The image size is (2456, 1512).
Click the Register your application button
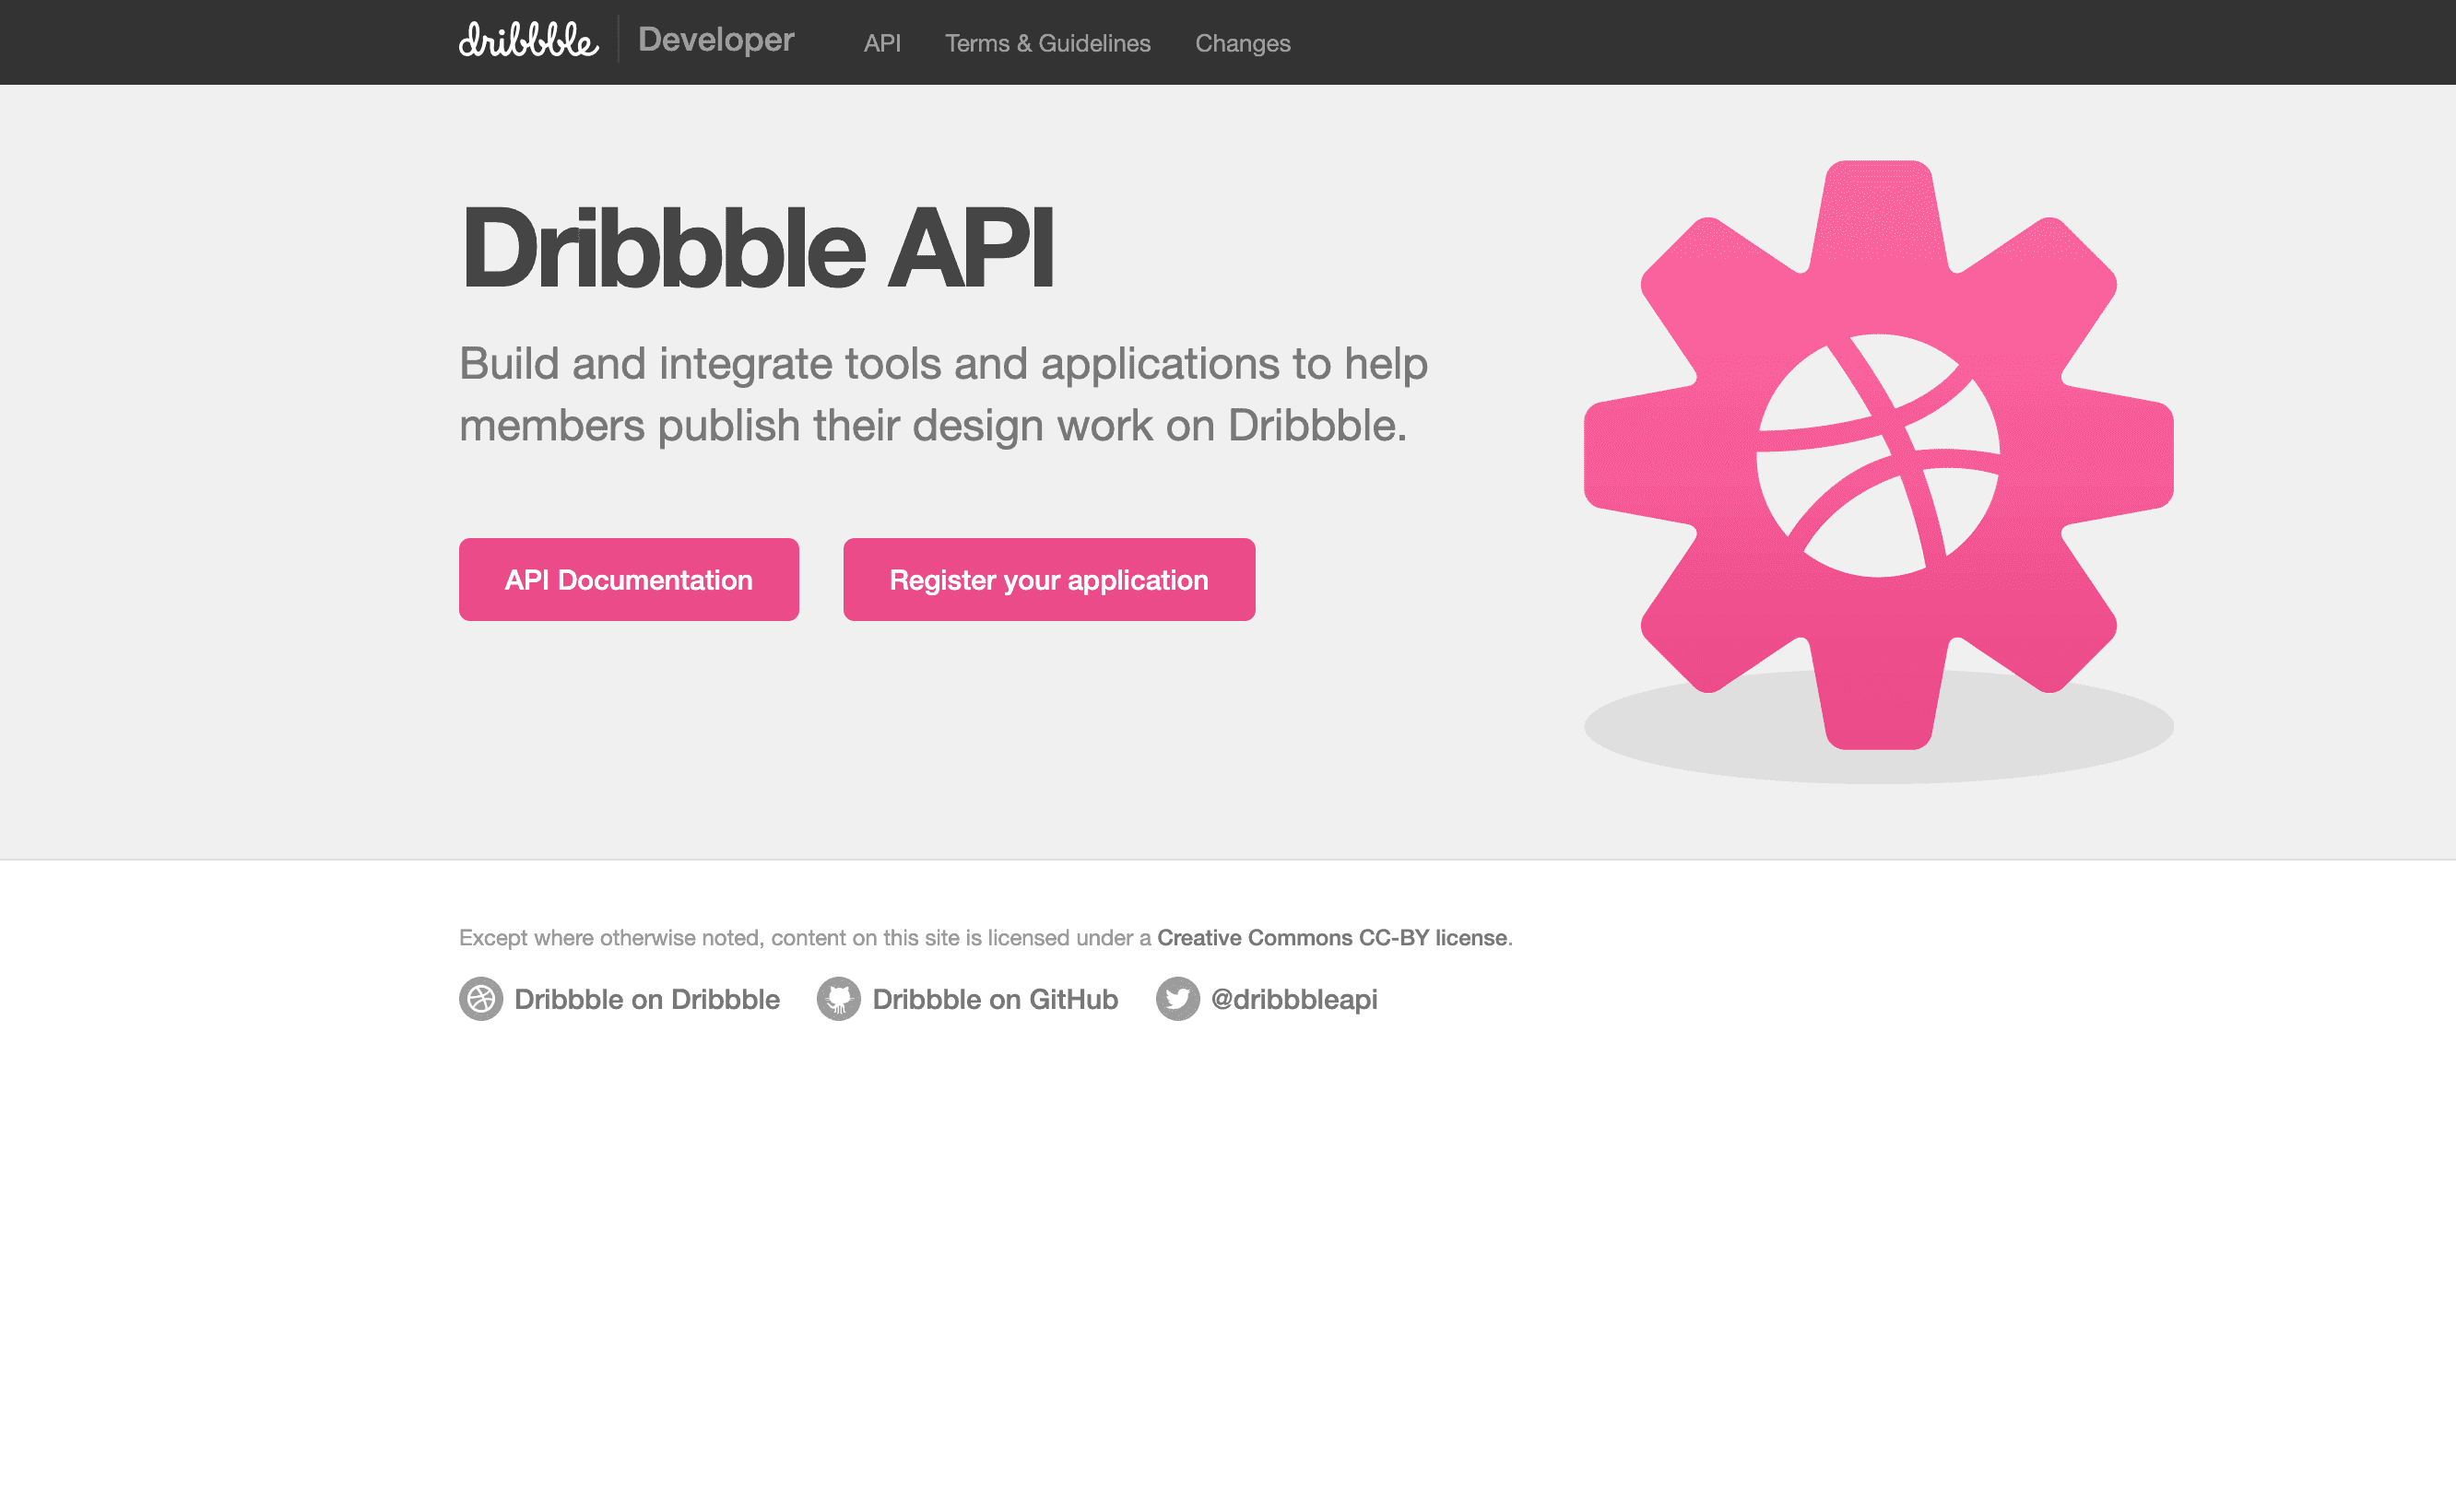[x=1048, y=580]
